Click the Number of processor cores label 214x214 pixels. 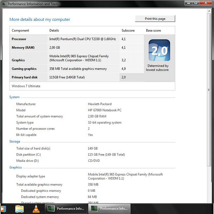[35, 129]
